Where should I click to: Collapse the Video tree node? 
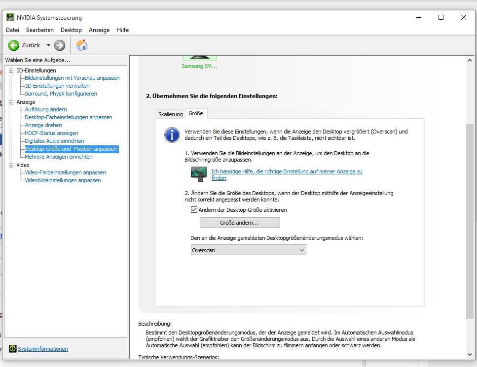click(x=11, y=165)
